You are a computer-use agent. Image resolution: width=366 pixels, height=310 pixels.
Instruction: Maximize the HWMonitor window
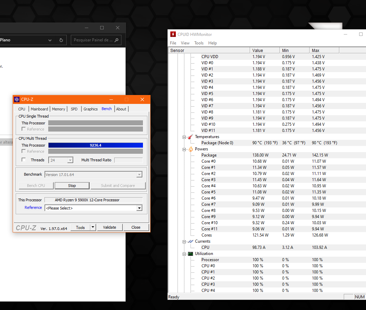[361, 34]
